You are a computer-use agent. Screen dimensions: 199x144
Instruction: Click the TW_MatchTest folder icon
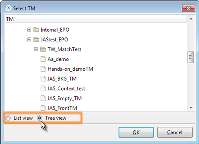(x=43, y=49)
